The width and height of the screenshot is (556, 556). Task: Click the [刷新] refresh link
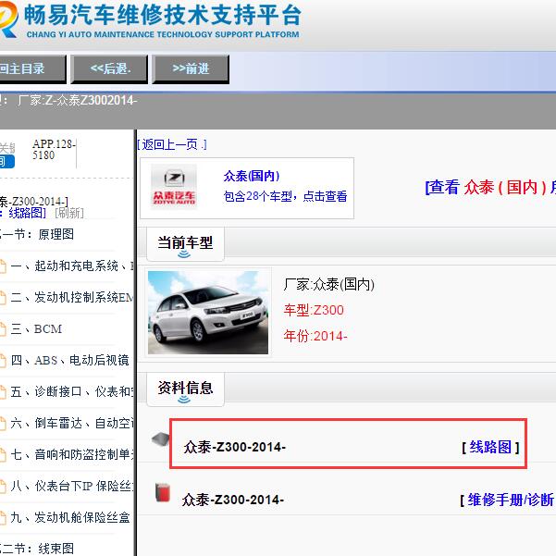pyautogui.click(x=69, y=213)
